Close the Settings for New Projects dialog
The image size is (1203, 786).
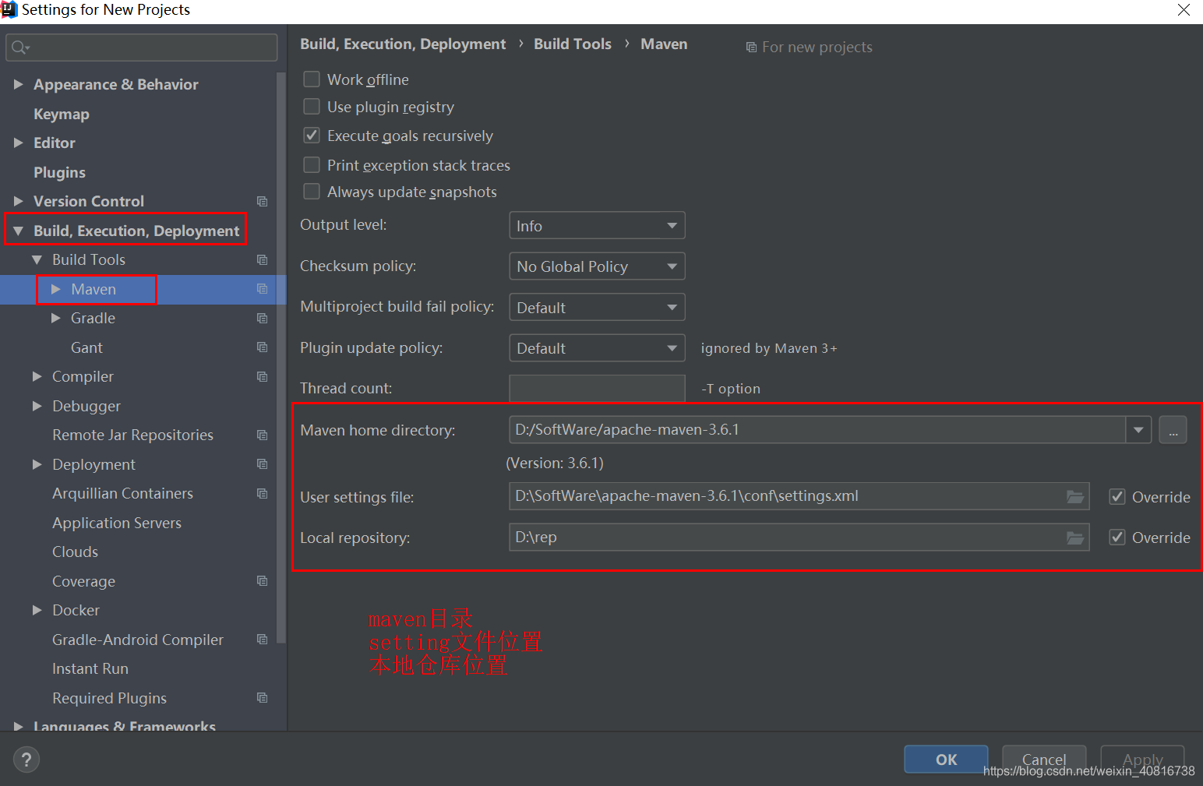click(x=1184, y=10)
